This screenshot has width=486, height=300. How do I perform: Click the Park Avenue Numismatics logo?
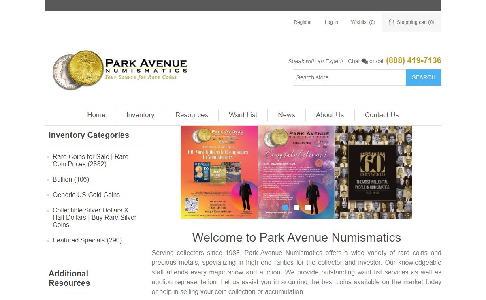tap(120, 70)
